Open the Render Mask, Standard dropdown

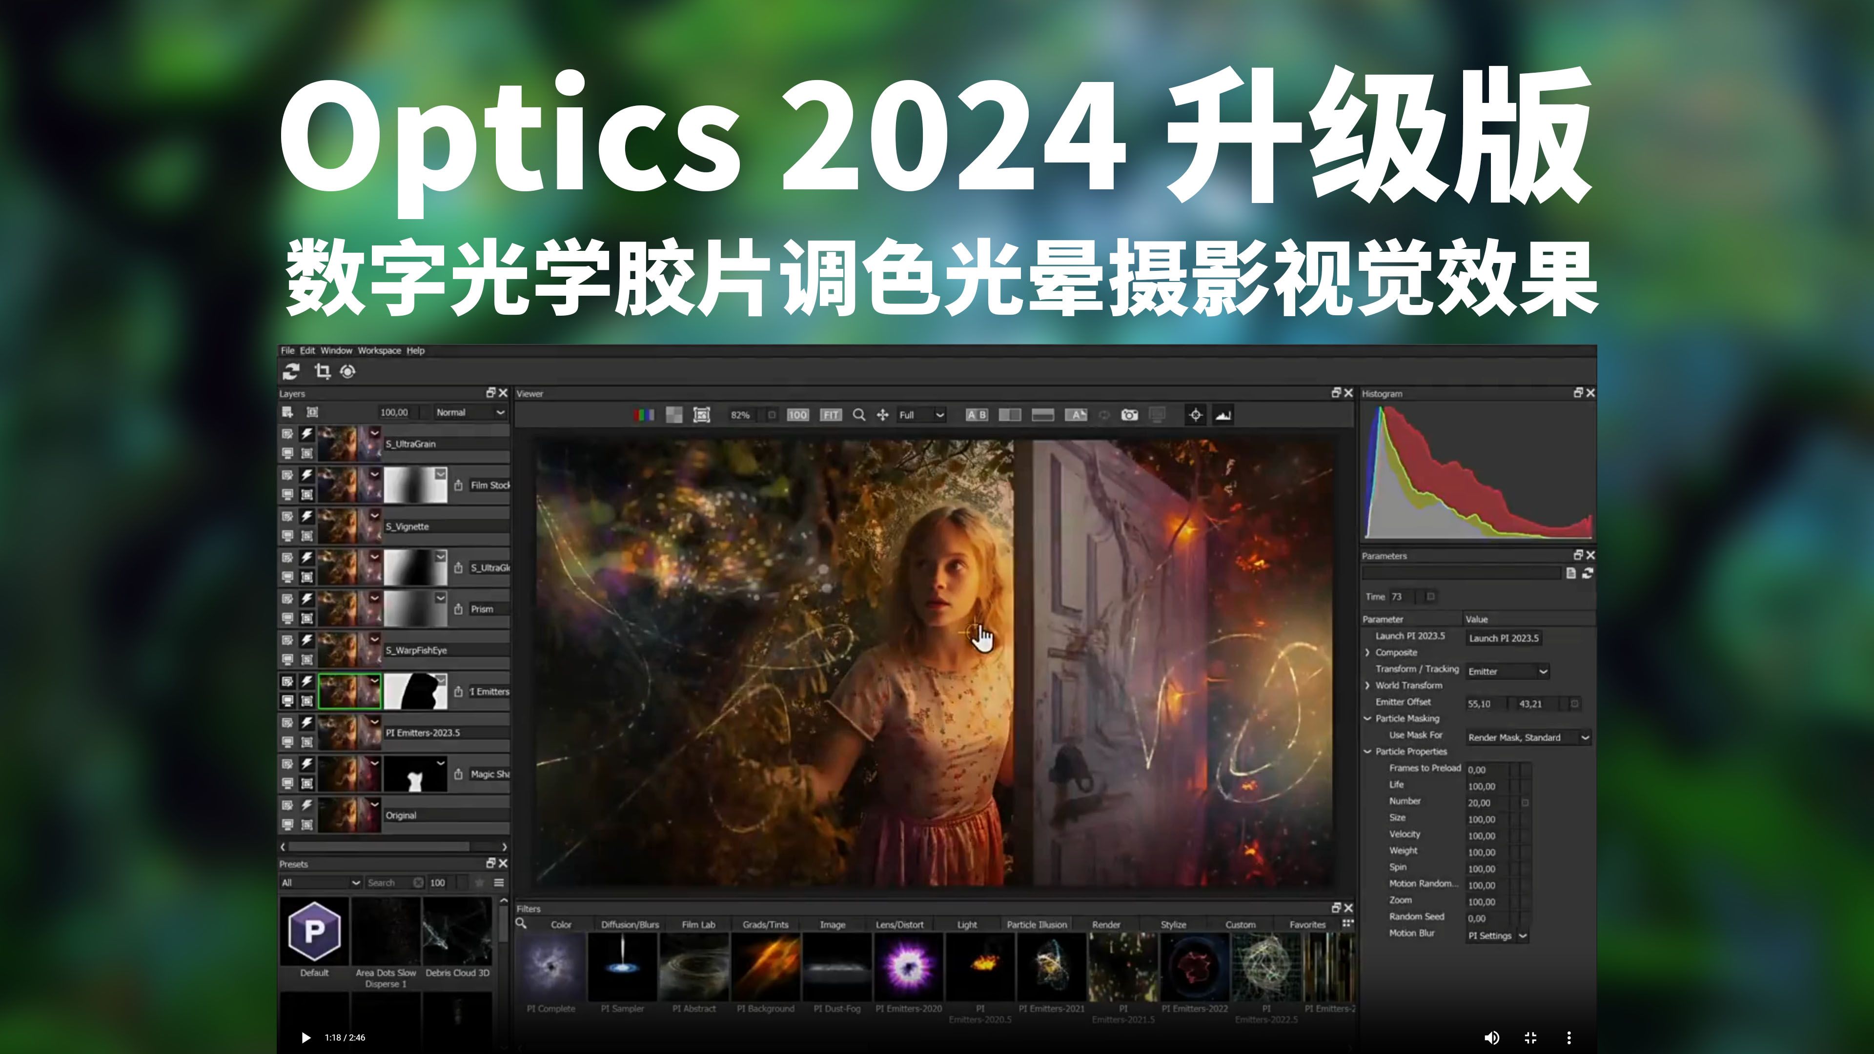[1528, 738]
